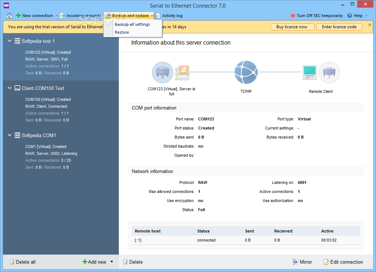Click 'COM150 [Virtual]: Created' line
This screenshot has height=272, width=376.
[48, 99]
